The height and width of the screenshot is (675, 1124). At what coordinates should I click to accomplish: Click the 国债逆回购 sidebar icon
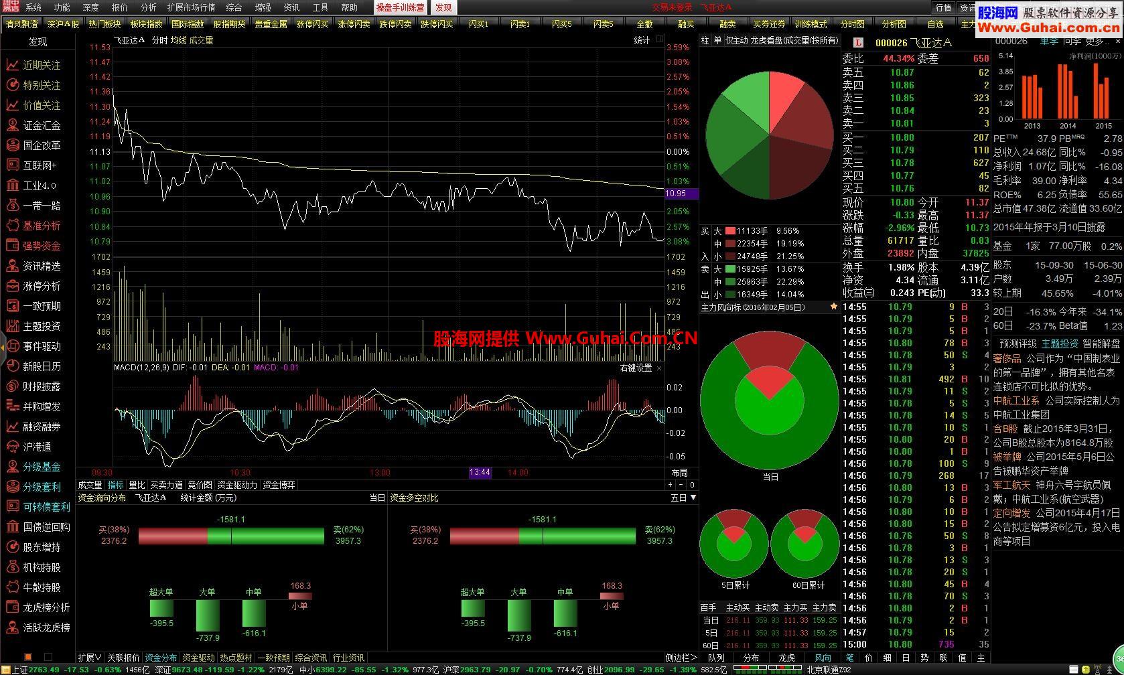click(12, 527)
